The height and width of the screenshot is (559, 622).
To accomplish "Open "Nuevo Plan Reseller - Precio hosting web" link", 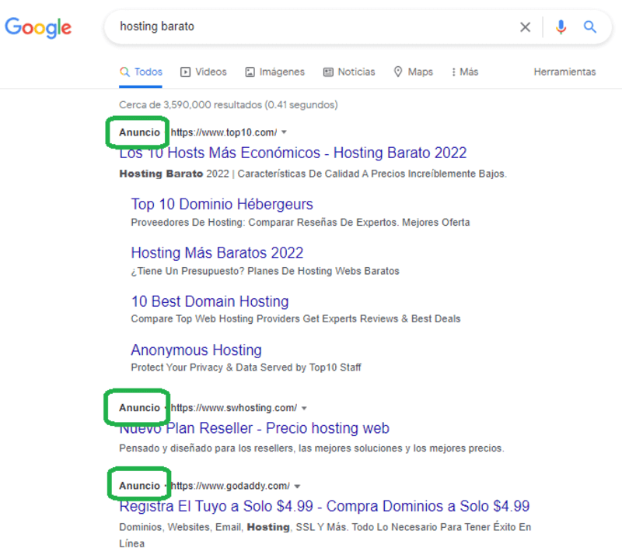I will pyautogui.click(x=254, y=428).
